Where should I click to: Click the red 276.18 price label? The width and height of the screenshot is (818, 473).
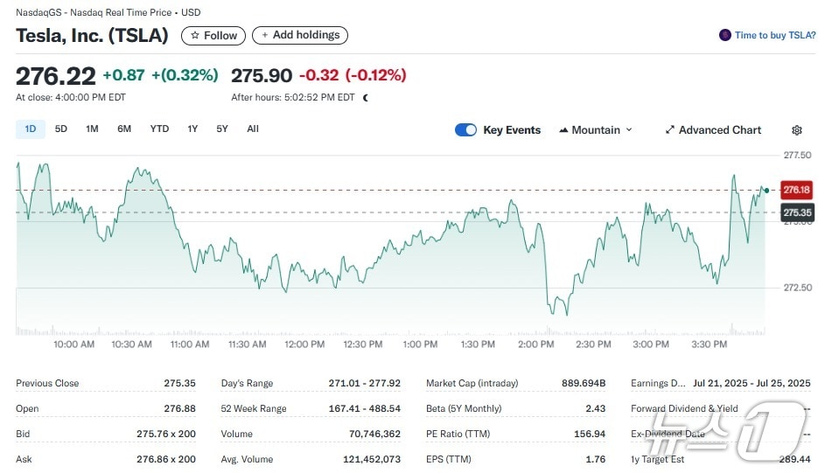[x=796, y=190]
